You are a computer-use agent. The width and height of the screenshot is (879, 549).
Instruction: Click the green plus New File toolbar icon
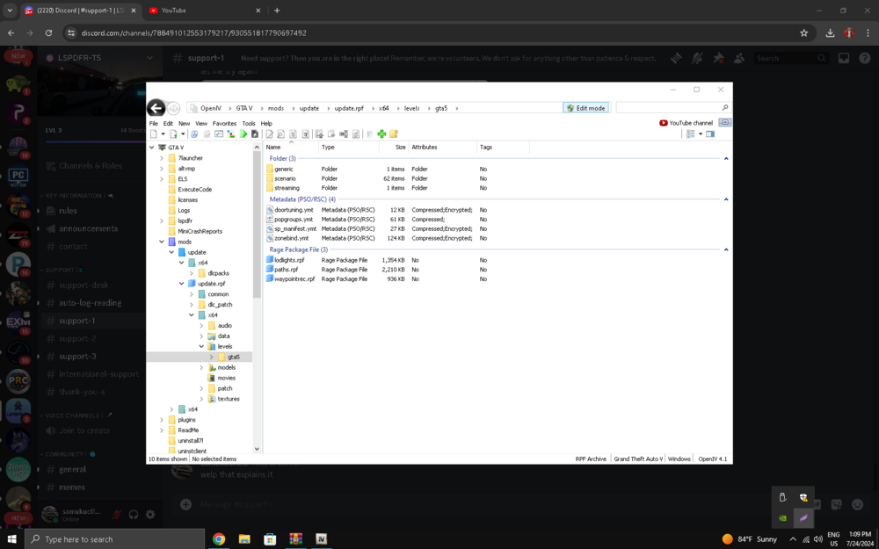click(381, 134)
